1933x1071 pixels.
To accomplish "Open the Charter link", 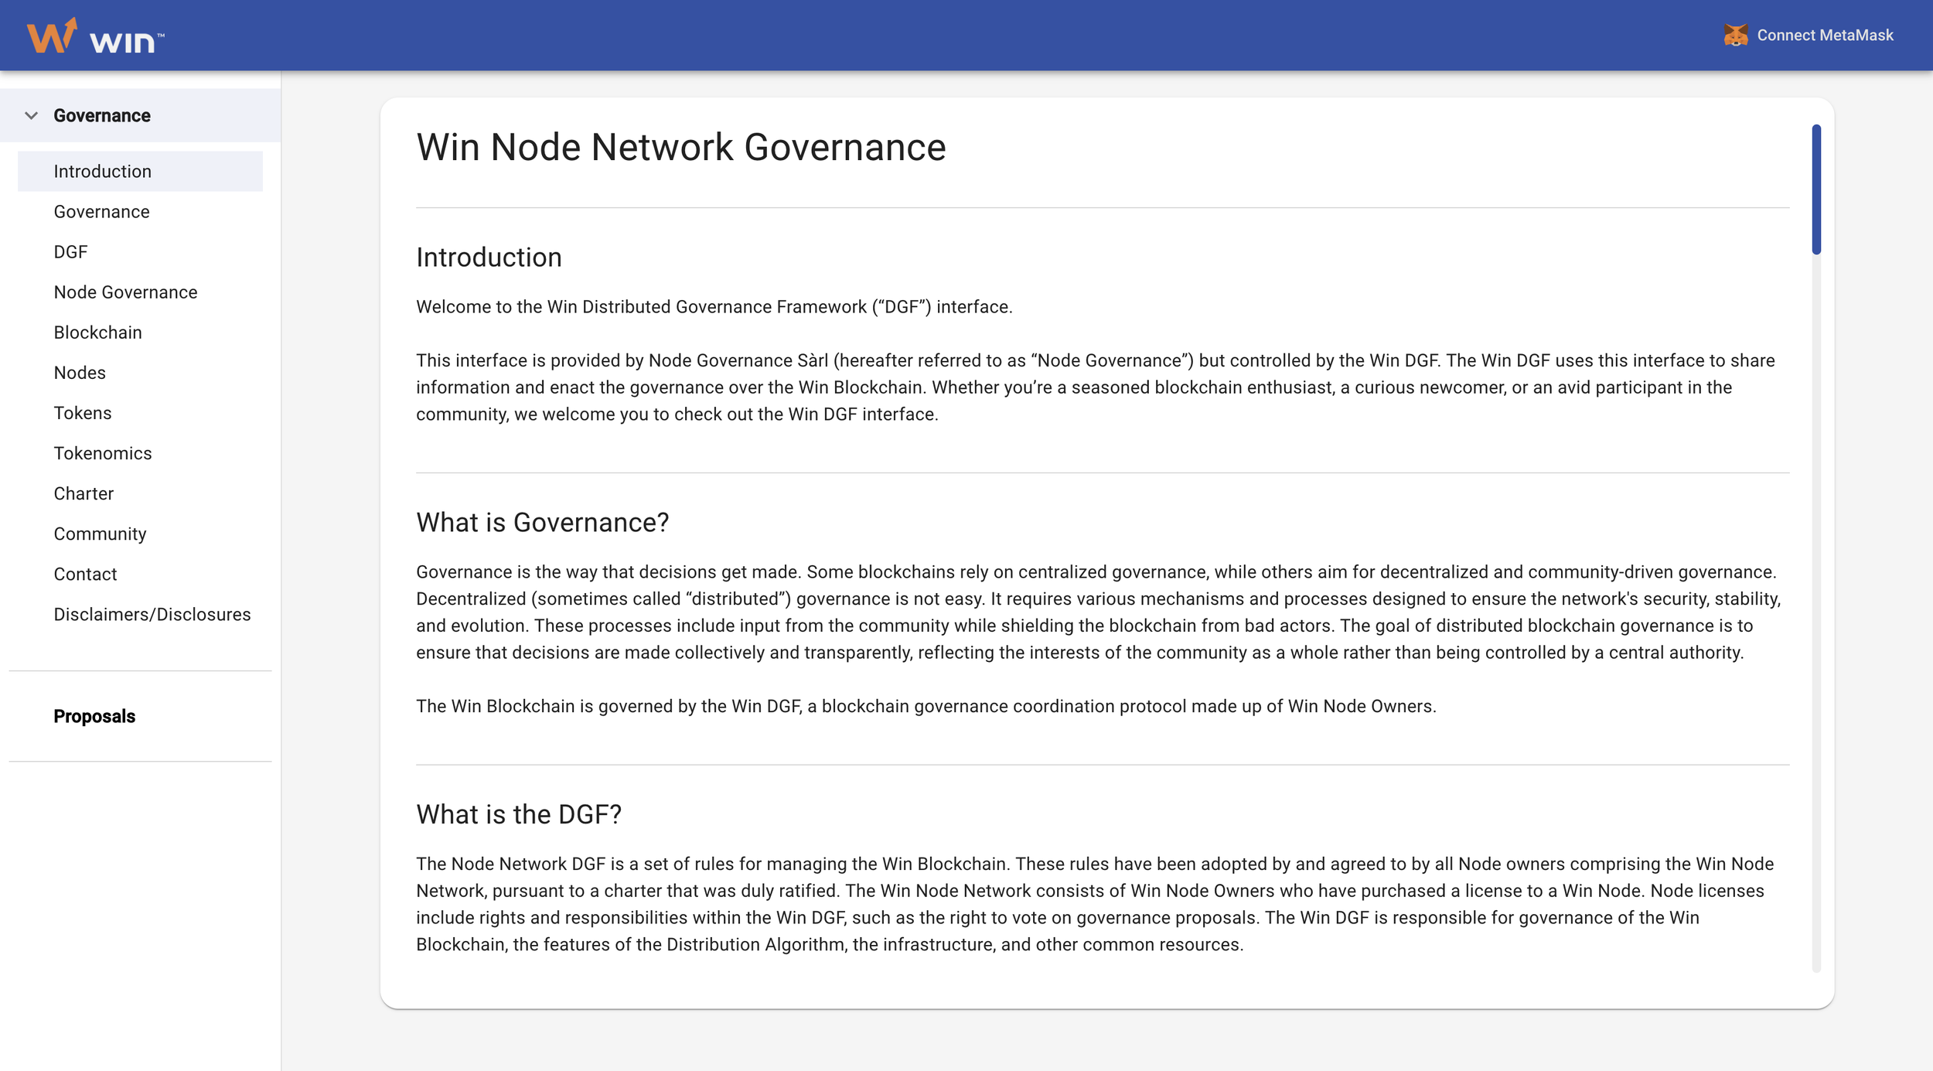I will click(x=84, y=493).
